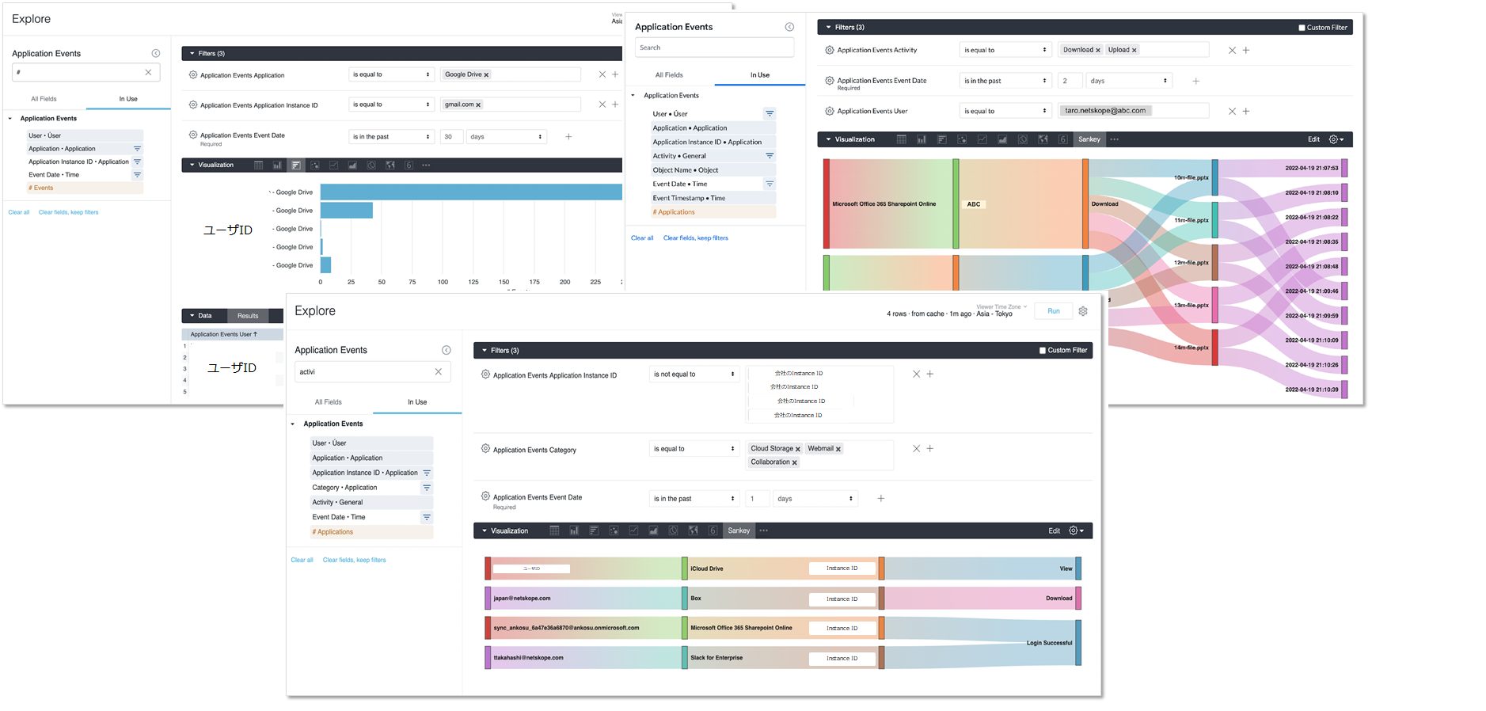Tick Custom Filter checkbox above Application Events Activity

click(1302, 28)
